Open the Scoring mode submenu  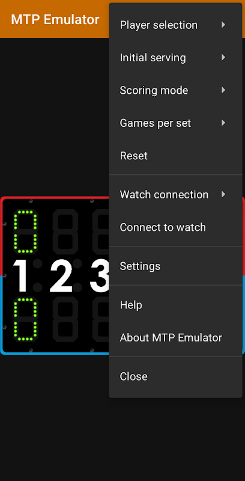pos(175,91)
